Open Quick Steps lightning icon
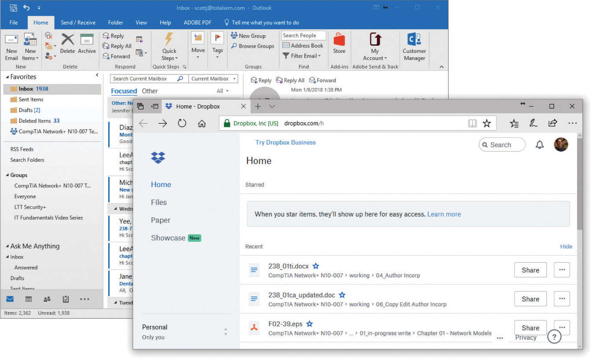This screenshot has height=359, width=591. point(169,39)
